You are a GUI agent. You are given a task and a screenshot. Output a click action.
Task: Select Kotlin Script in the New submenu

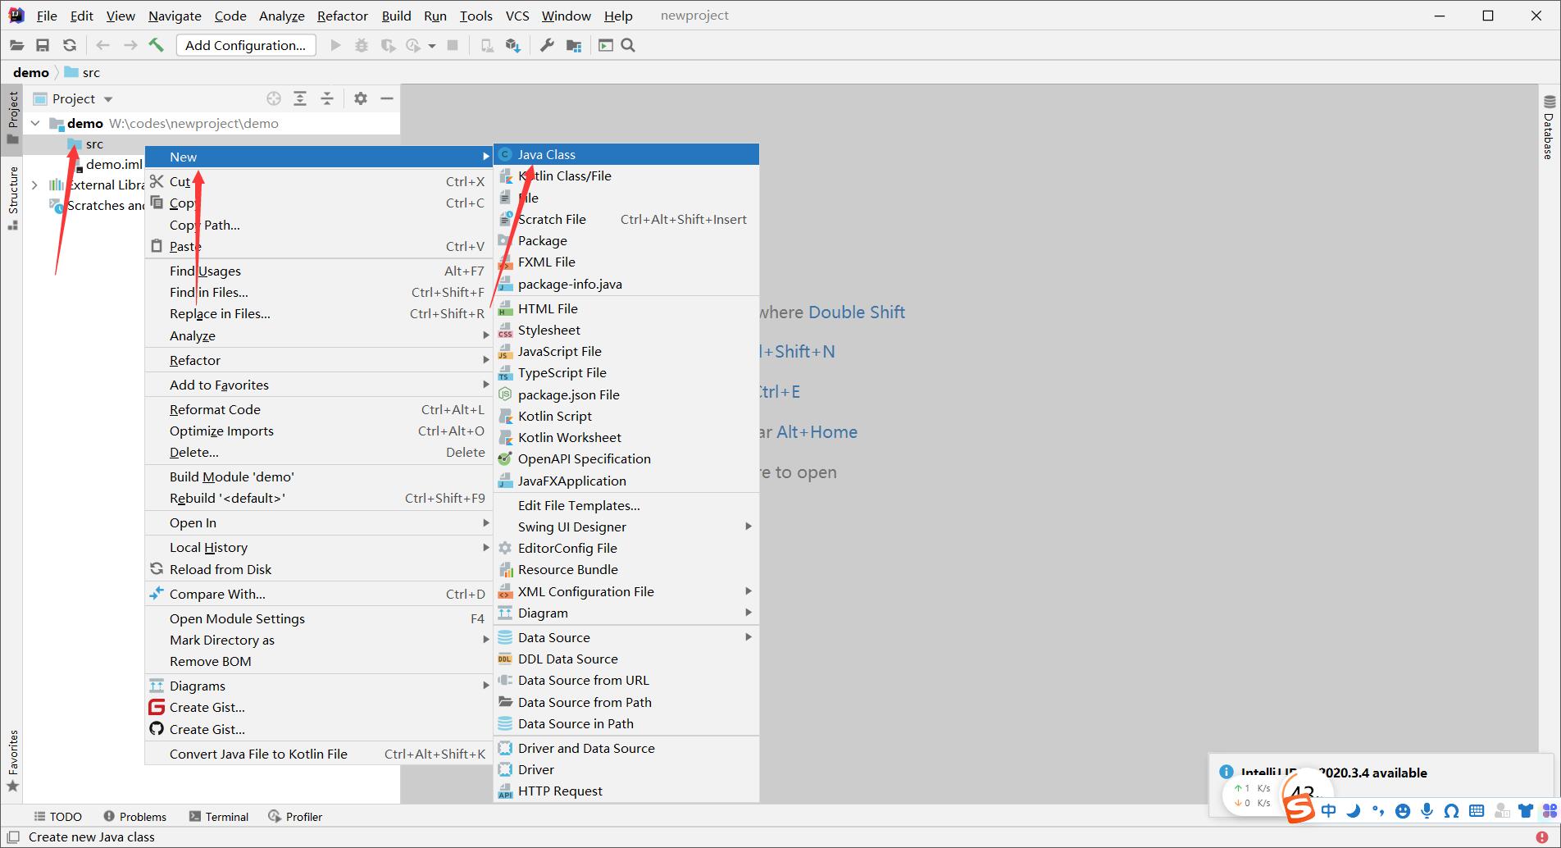[626, 416]
